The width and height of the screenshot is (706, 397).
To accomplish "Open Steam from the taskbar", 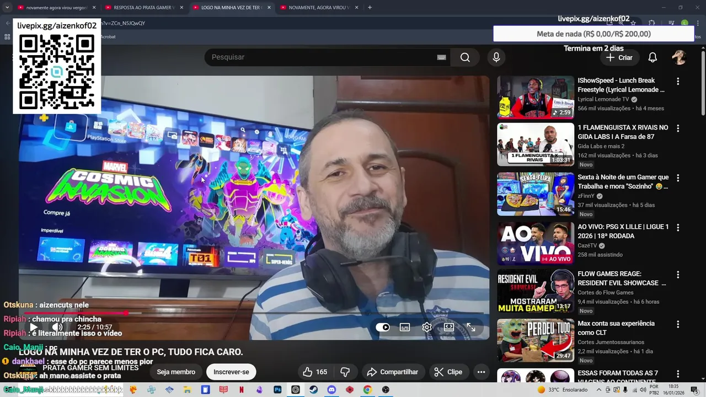I will click(313, 390).
